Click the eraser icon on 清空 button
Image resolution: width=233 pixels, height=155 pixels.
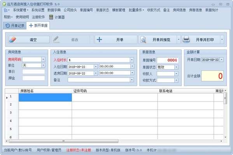coord(12,40)
